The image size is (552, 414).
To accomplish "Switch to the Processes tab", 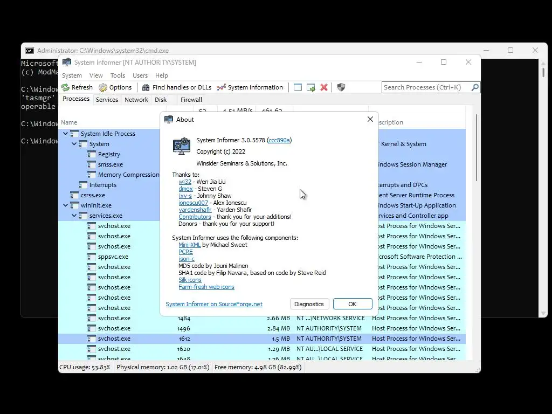I will (x=76, y=99).
